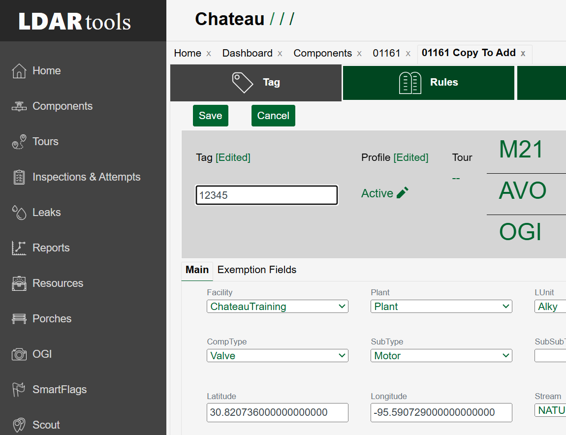Open the CompType dropdown showing Valve

(277, 356)
